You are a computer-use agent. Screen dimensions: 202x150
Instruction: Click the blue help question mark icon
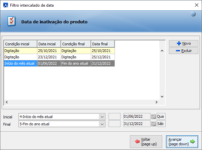[x=193, y=14]
